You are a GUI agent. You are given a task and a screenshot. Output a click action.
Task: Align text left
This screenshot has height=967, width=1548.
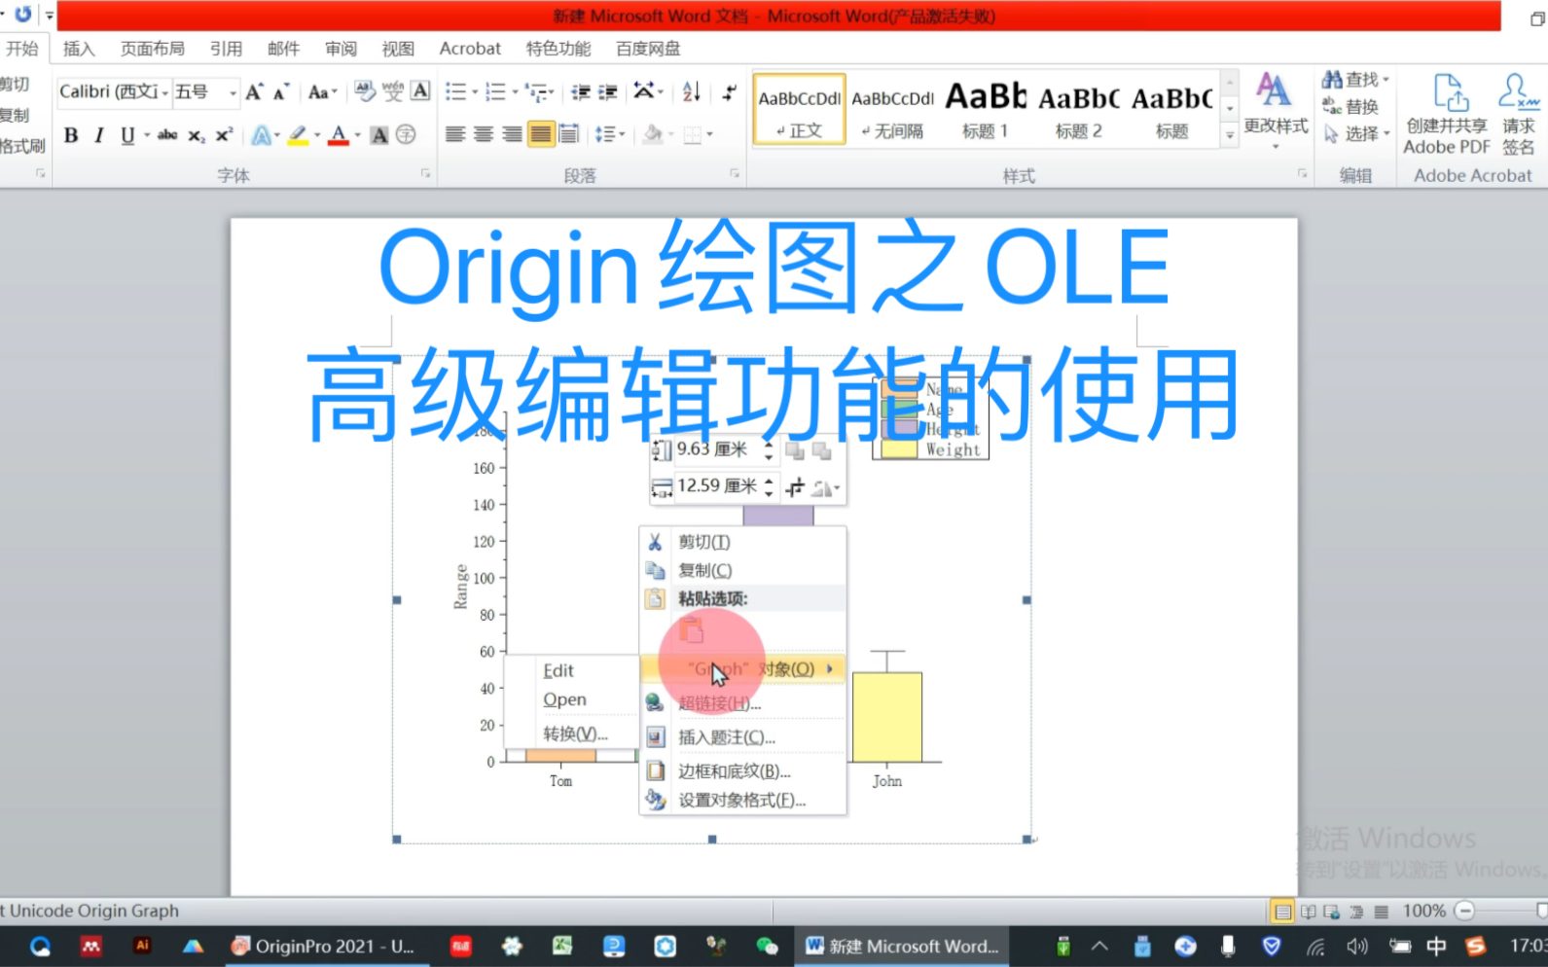click(x=454, y=134)
